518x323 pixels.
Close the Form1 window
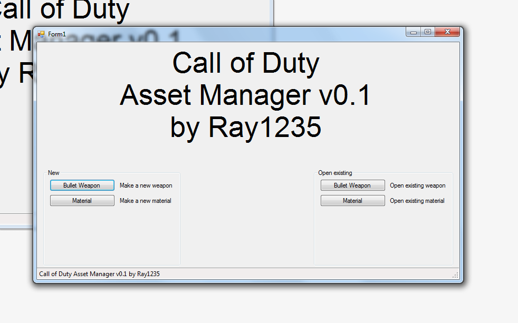[x=448, y=32]
